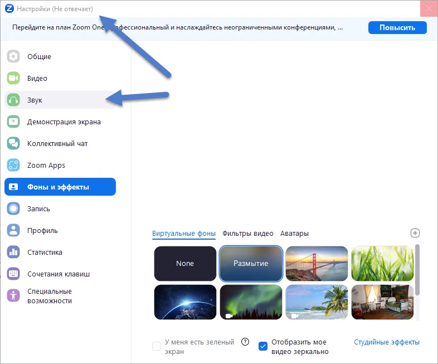Open the Видео settings section
This screenshot has width=438, height=364.
[x=60, y=78]
